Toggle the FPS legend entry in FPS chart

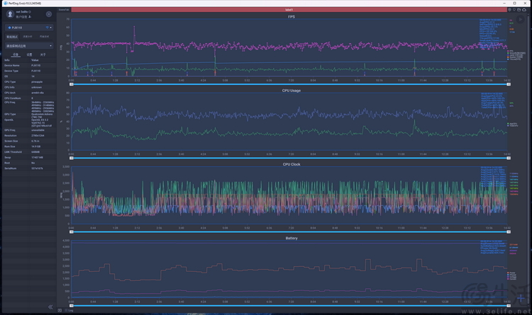510,51
